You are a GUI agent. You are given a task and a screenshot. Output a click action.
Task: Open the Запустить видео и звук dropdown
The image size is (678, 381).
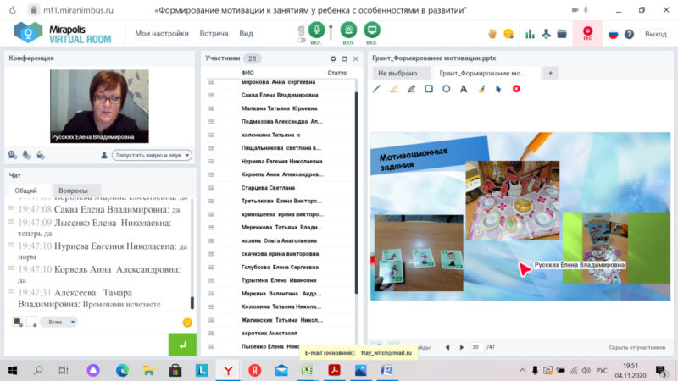(152, 155)
